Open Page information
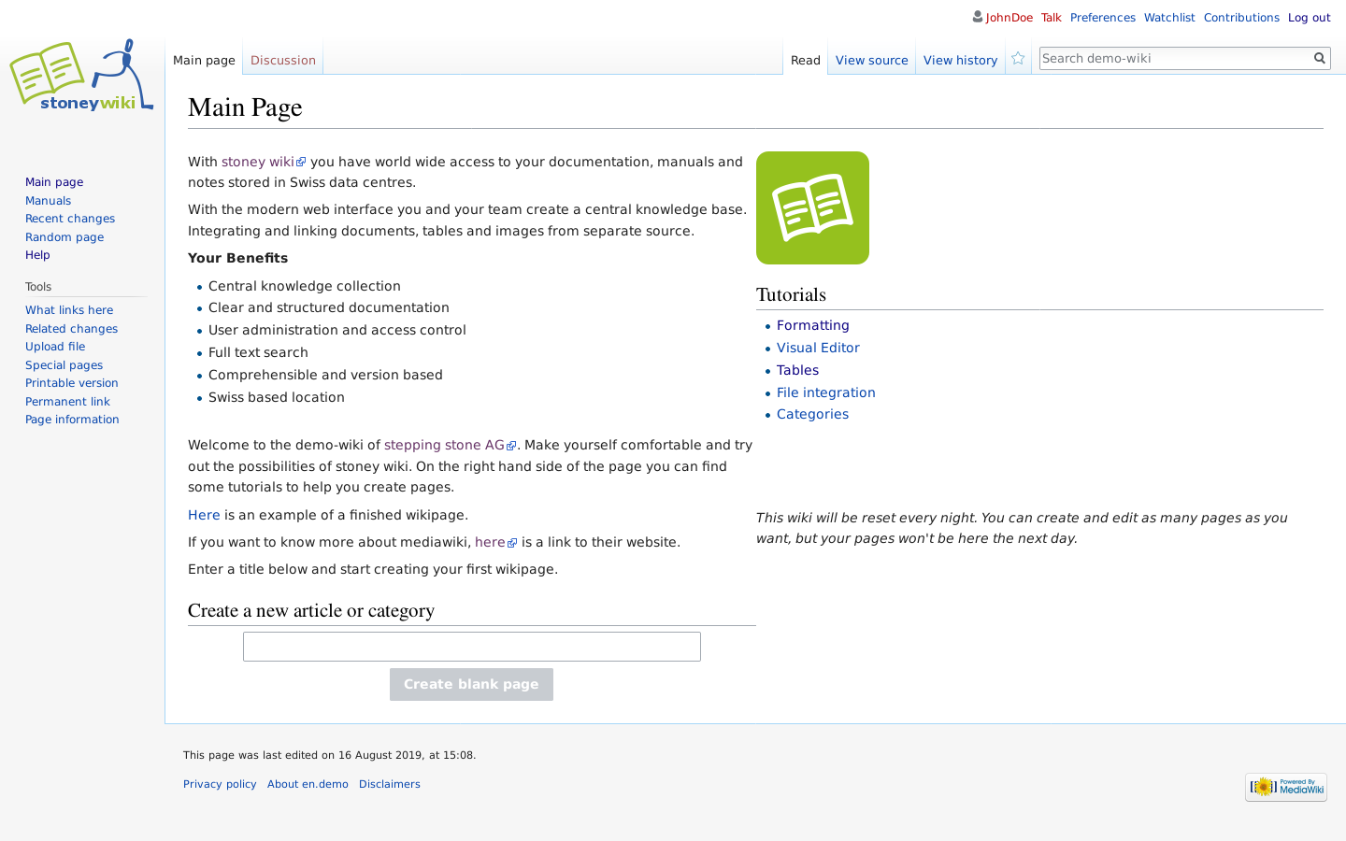 (72, 420)
